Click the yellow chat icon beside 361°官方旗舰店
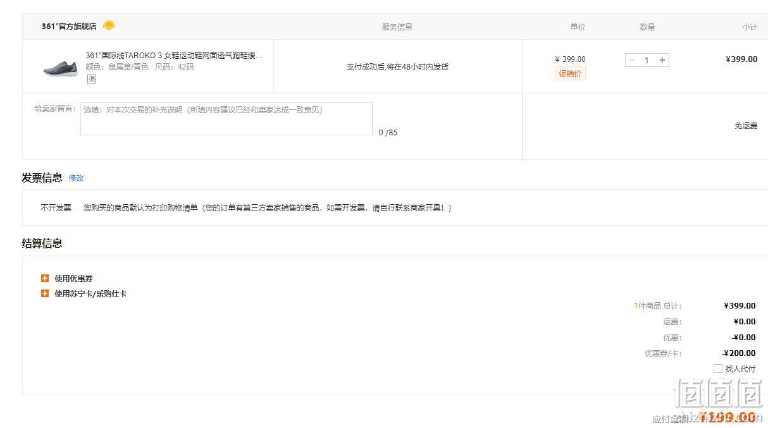 (x=109, y=26)
